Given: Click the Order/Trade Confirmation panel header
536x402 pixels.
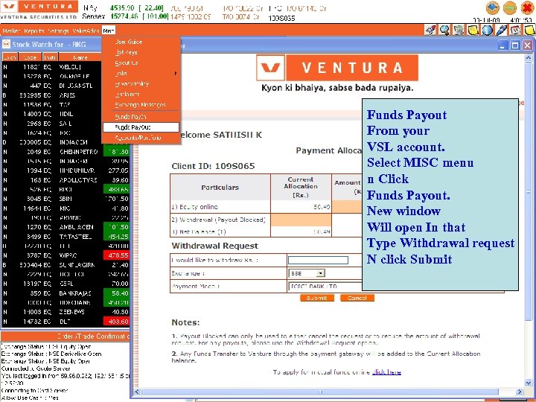Looking at the screenshot, I should [66, 336].
